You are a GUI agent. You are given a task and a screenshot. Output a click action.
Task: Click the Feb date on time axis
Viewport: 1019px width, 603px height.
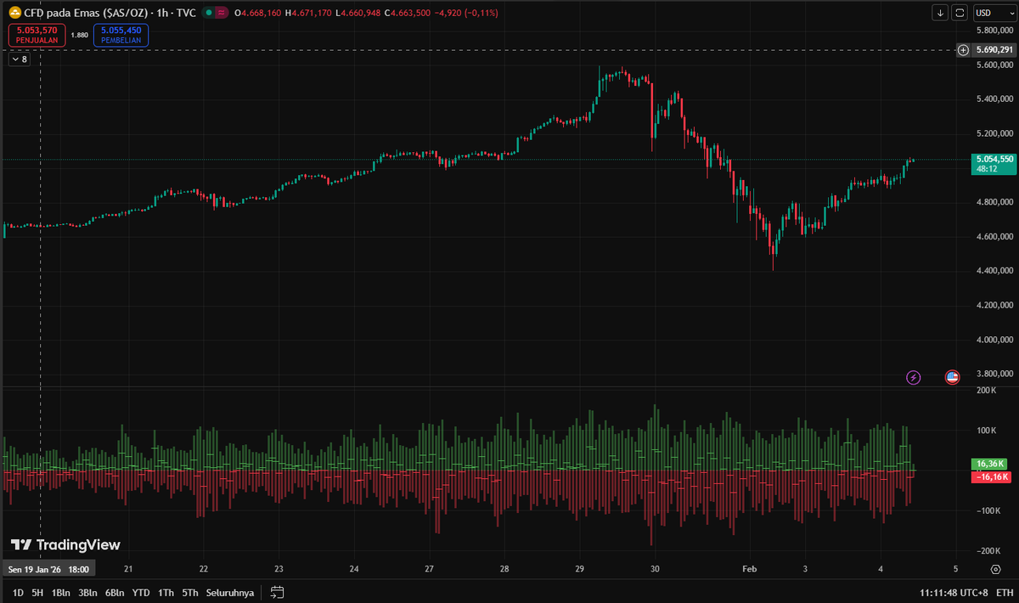click(x=748, y=569)
